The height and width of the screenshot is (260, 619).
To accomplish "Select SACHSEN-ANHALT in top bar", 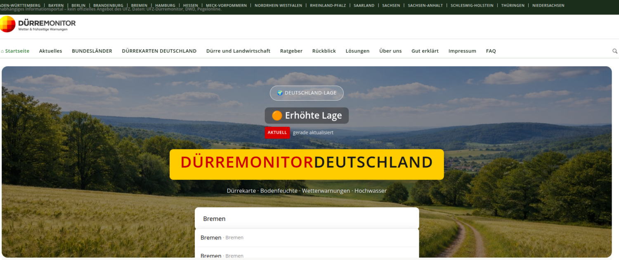I will tap(425, 5).
